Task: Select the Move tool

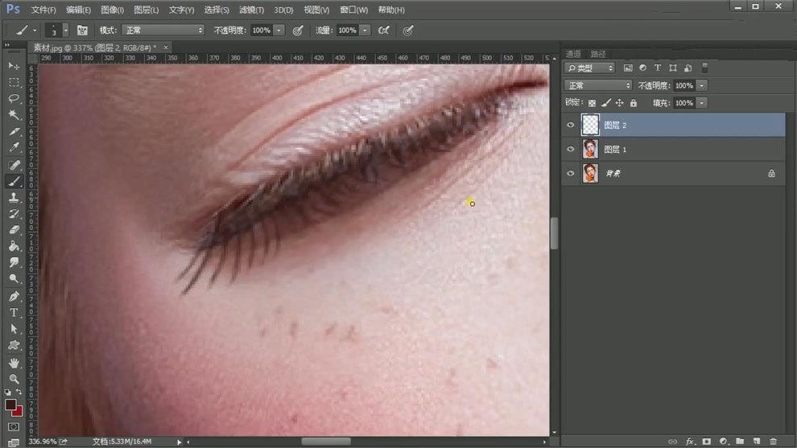Action: [x=14, y=65]
